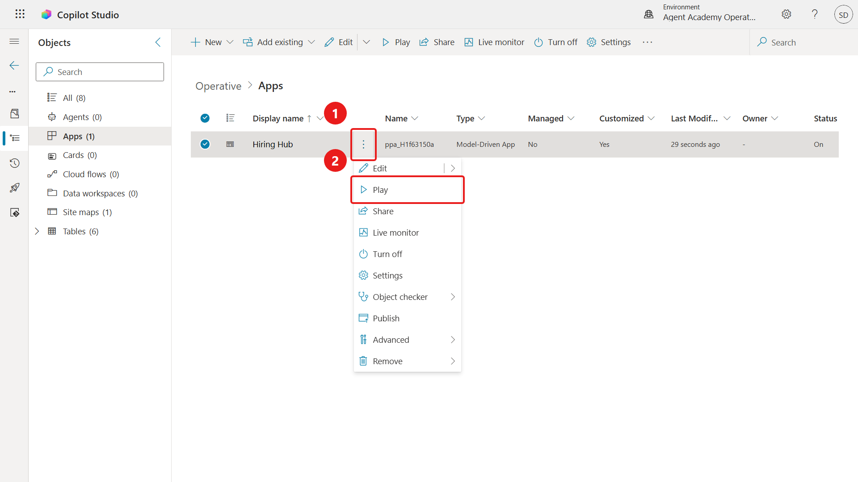Select the Objects list icon in the rail
Screen dimensions: 858x482
(15, 138)
